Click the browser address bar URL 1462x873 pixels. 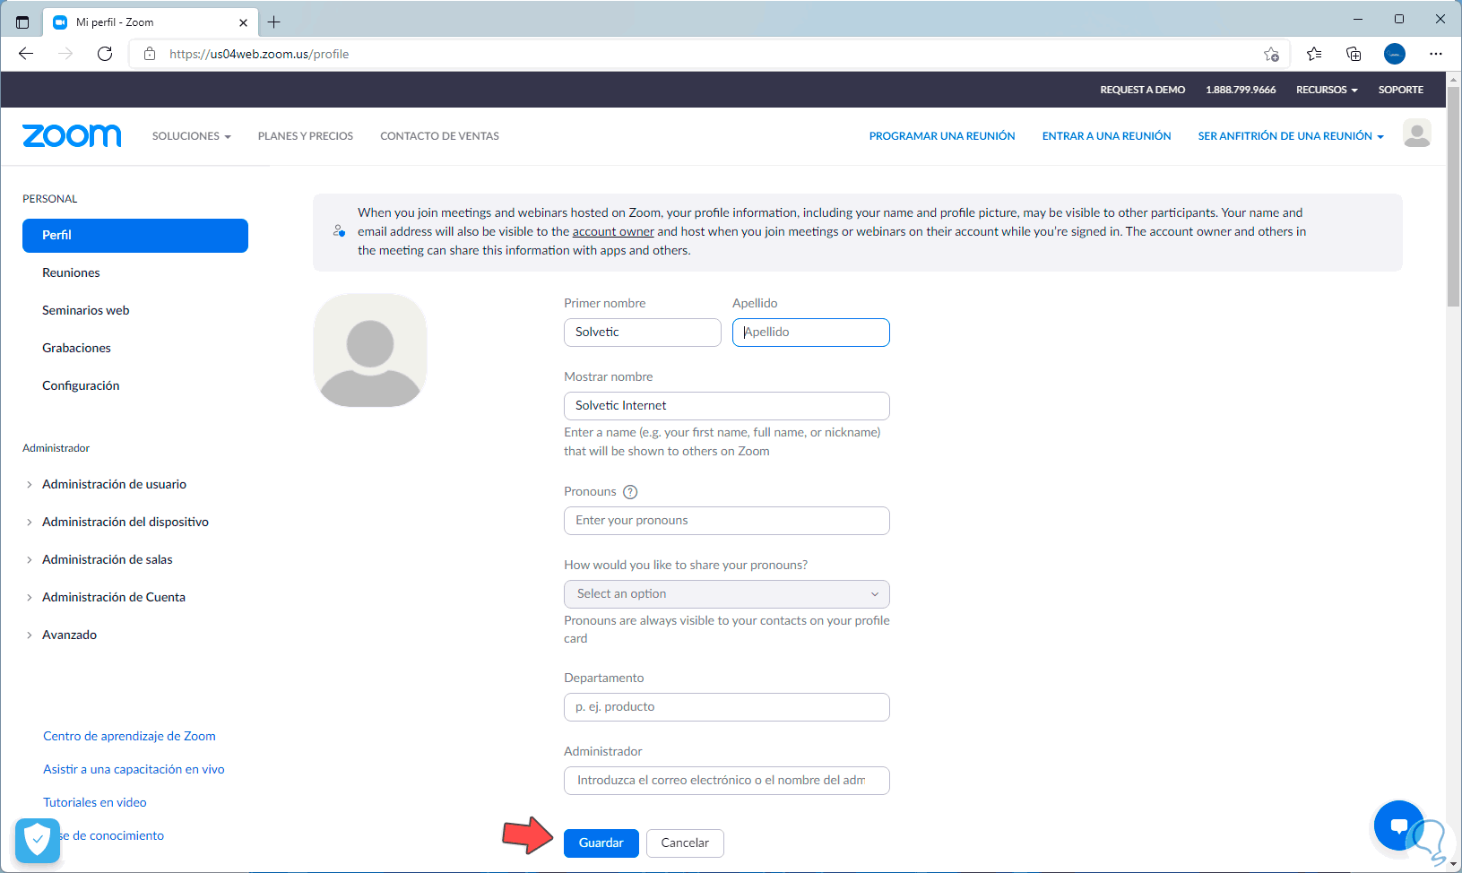(259, 54)
